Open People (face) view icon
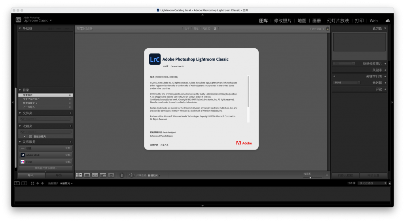 [111, 175]
